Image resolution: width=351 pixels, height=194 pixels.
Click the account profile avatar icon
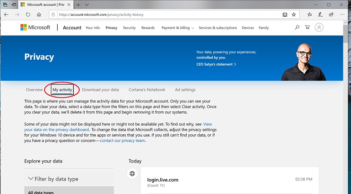click(x=319, y=27)
